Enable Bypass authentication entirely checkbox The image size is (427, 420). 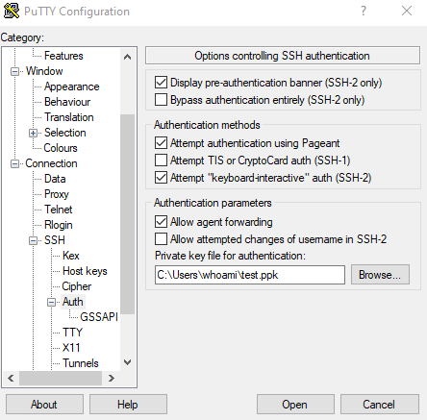click(161, 100)
